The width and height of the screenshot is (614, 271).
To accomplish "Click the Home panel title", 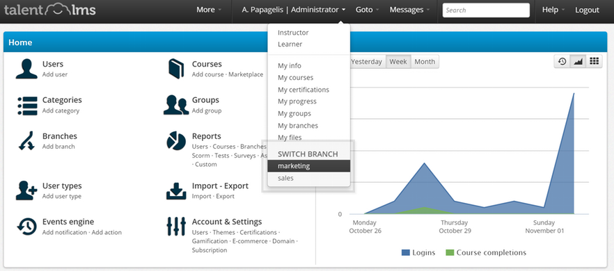I will click(20, 42).
